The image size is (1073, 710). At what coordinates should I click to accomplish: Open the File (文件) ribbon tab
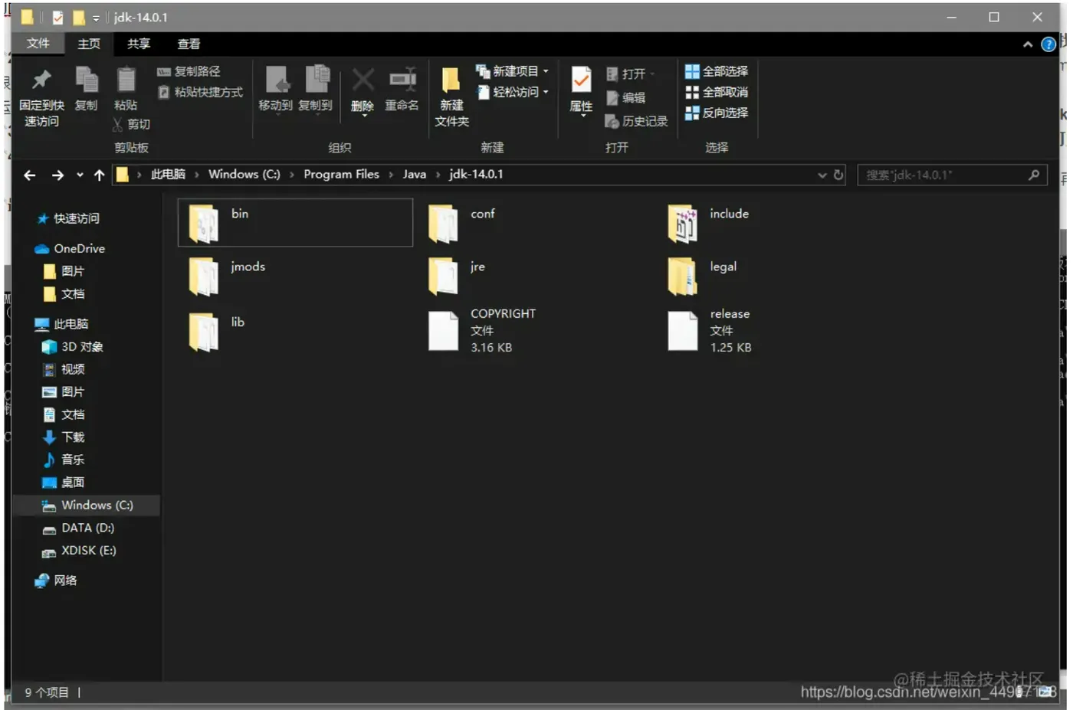pos(38,44)
